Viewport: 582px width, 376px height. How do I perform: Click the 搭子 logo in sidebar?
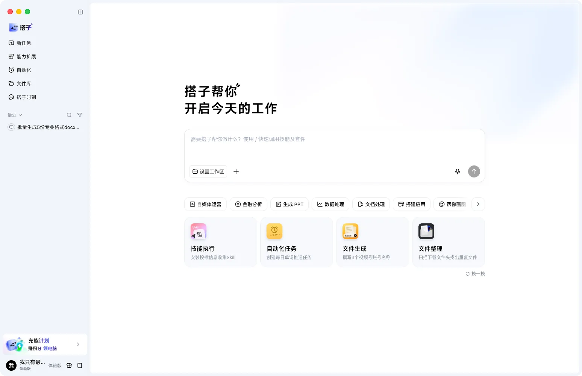click(x=21, y=27)
